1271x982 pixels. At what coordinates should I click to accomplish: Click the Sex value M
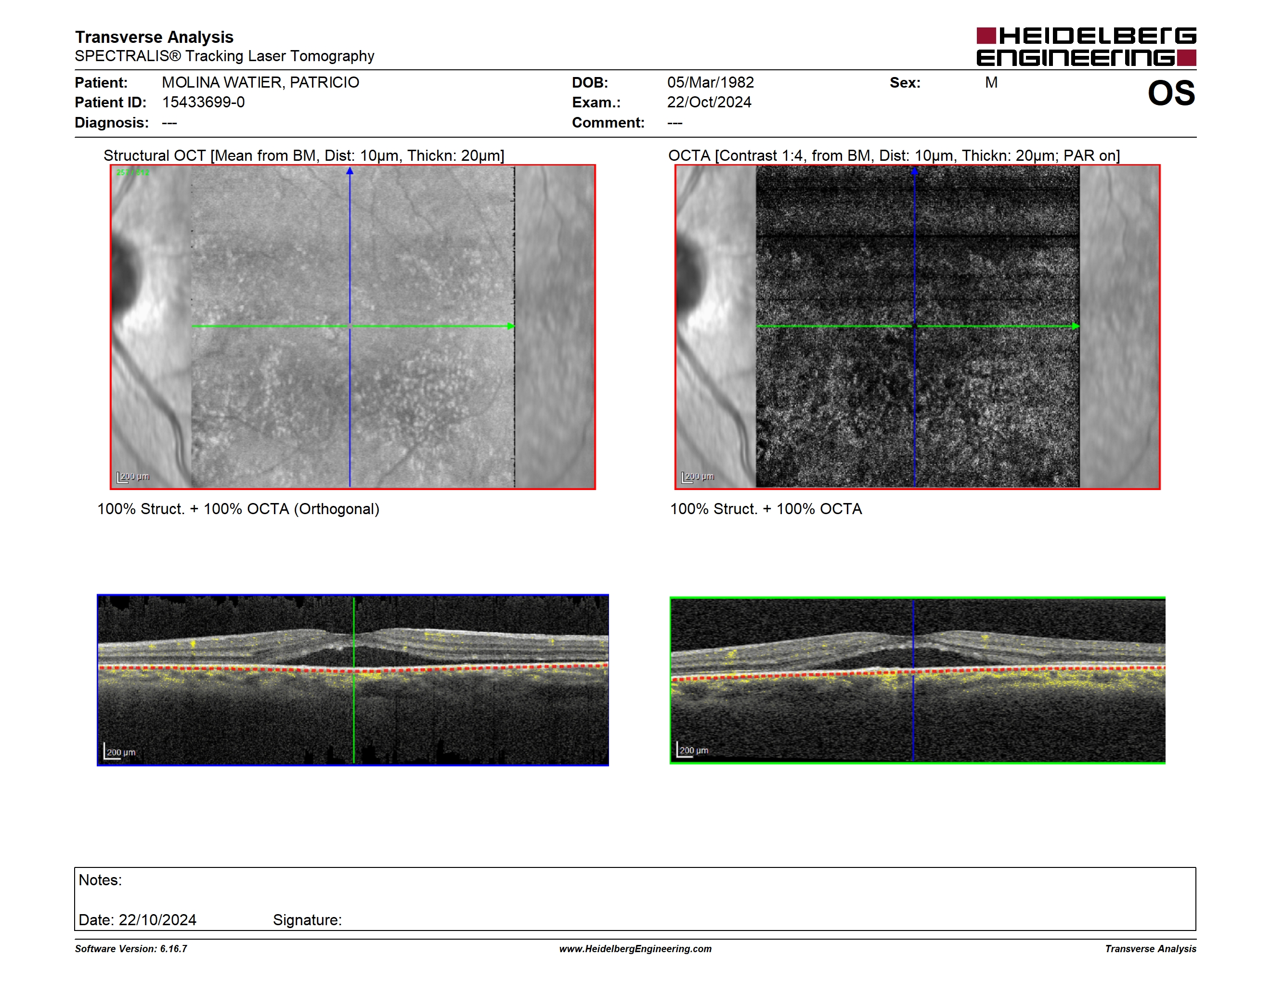tap(991, 83)
